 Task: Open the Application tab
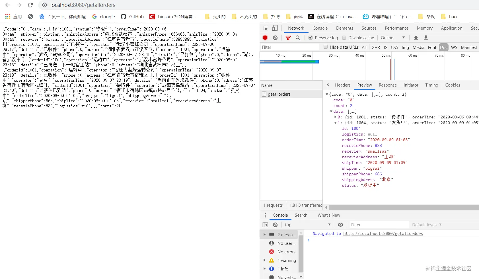click(x=451, y=28)
